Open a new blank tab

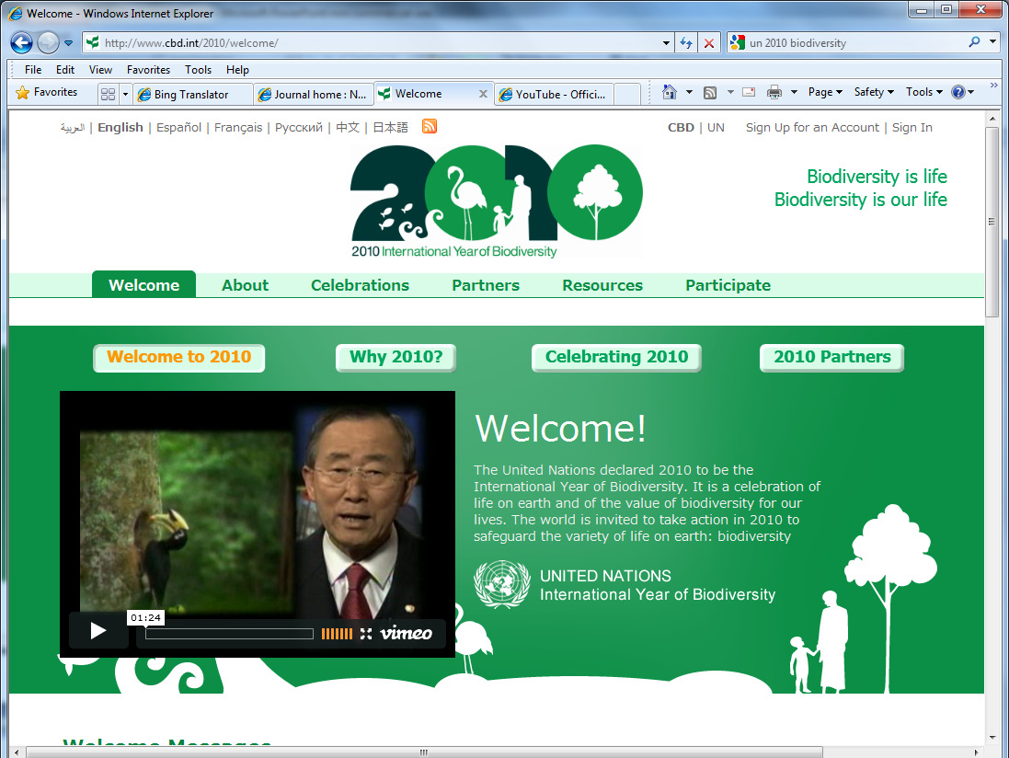[x=626, y=95]
